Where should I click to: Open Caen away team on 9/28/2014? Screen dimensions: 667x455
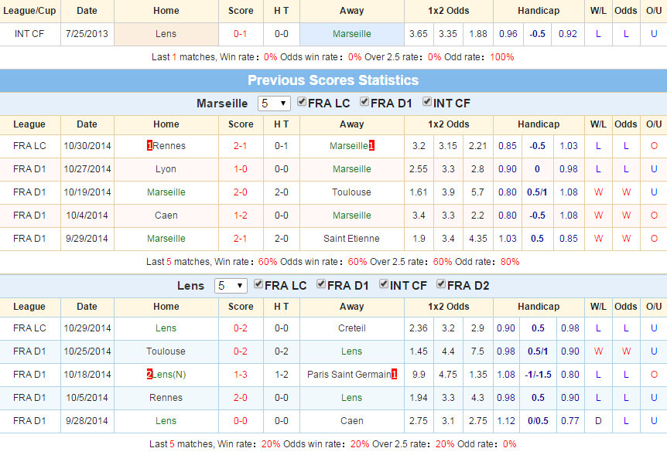[x=352, y=421]
